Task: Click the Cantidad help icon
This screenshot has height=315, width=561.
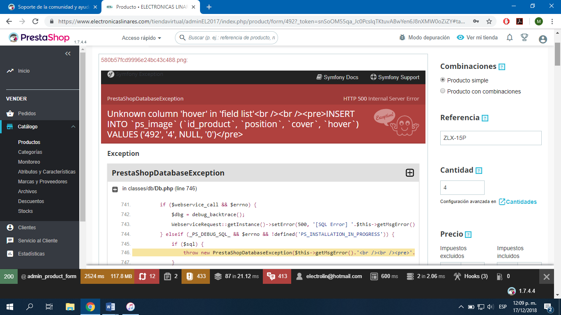Action: pyautogui.click(x=478, y=171)
